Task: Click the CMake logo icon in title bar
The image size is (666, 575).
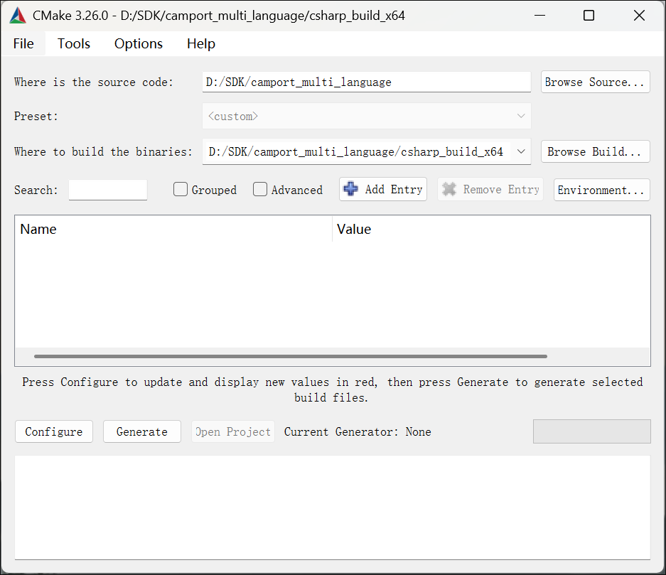Action: tap(18, 16)
